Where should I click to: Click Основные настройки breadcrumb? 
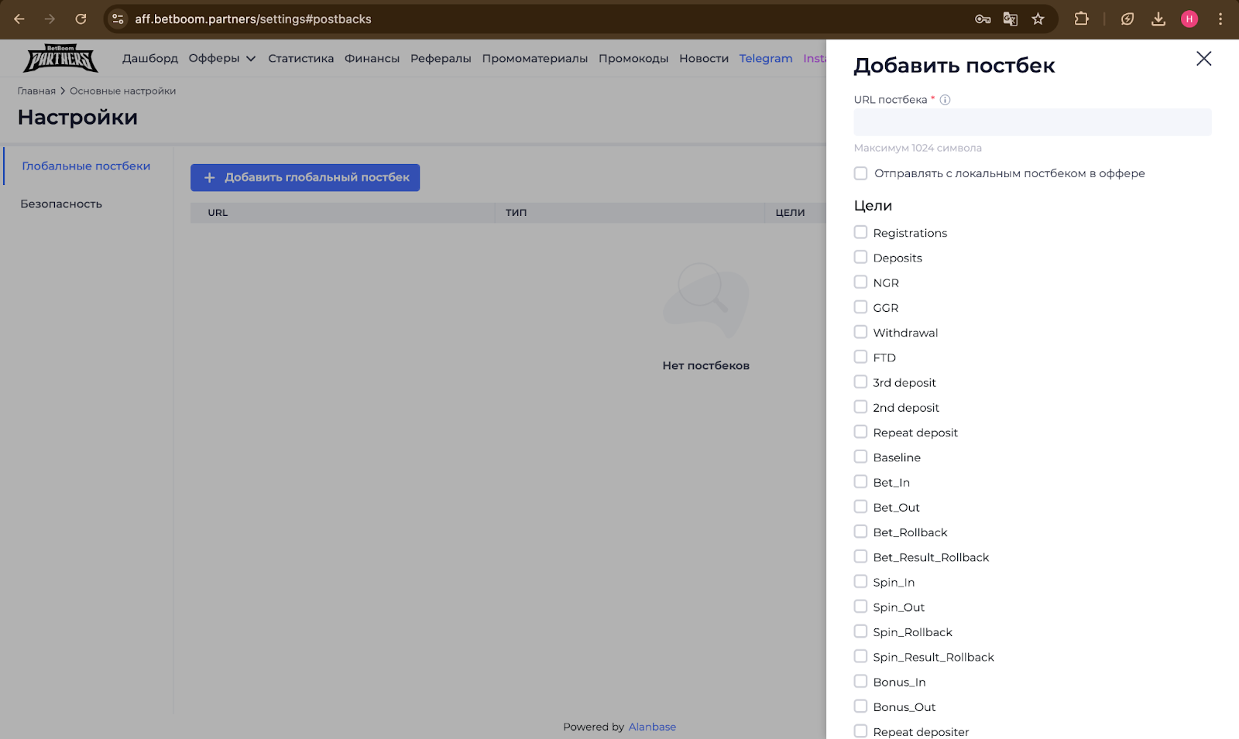(123, 91)
